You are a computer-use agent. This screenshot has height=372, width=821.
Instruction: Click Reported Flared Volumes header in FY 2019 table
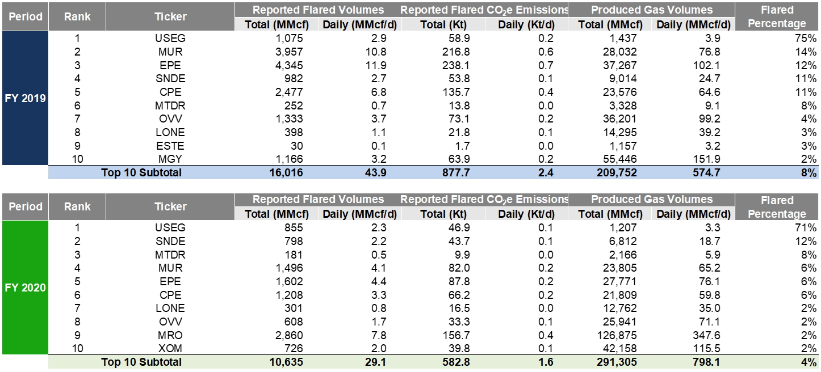pos(318,10)
